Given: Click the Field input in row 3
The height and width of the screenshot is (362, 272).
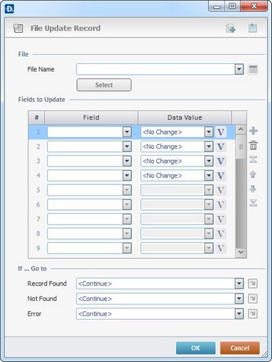Looking at the screenshot, I should coord(85,161).
